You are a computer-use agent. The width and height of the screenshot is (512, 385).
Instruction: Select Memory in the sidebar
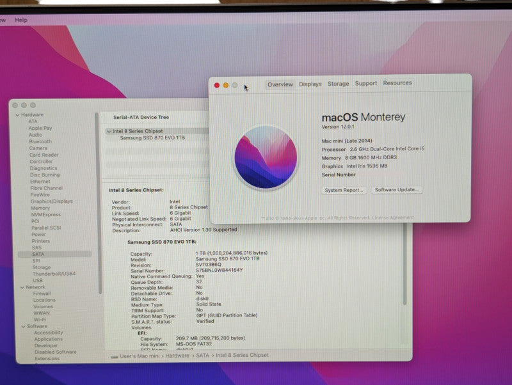point(40,208)
